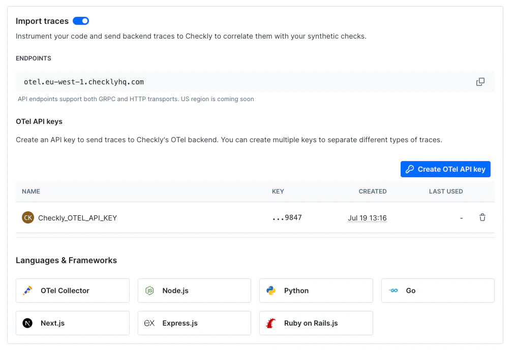Image resolution: width=515 pixels, height=350 pixels.
Task: Click the Go gopher logo icon
Action: point(393,291)
